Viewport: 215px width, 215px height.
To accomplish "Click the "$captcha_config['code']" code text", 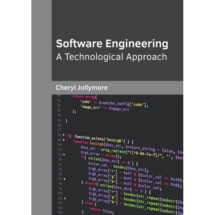I will pos(123,104).
